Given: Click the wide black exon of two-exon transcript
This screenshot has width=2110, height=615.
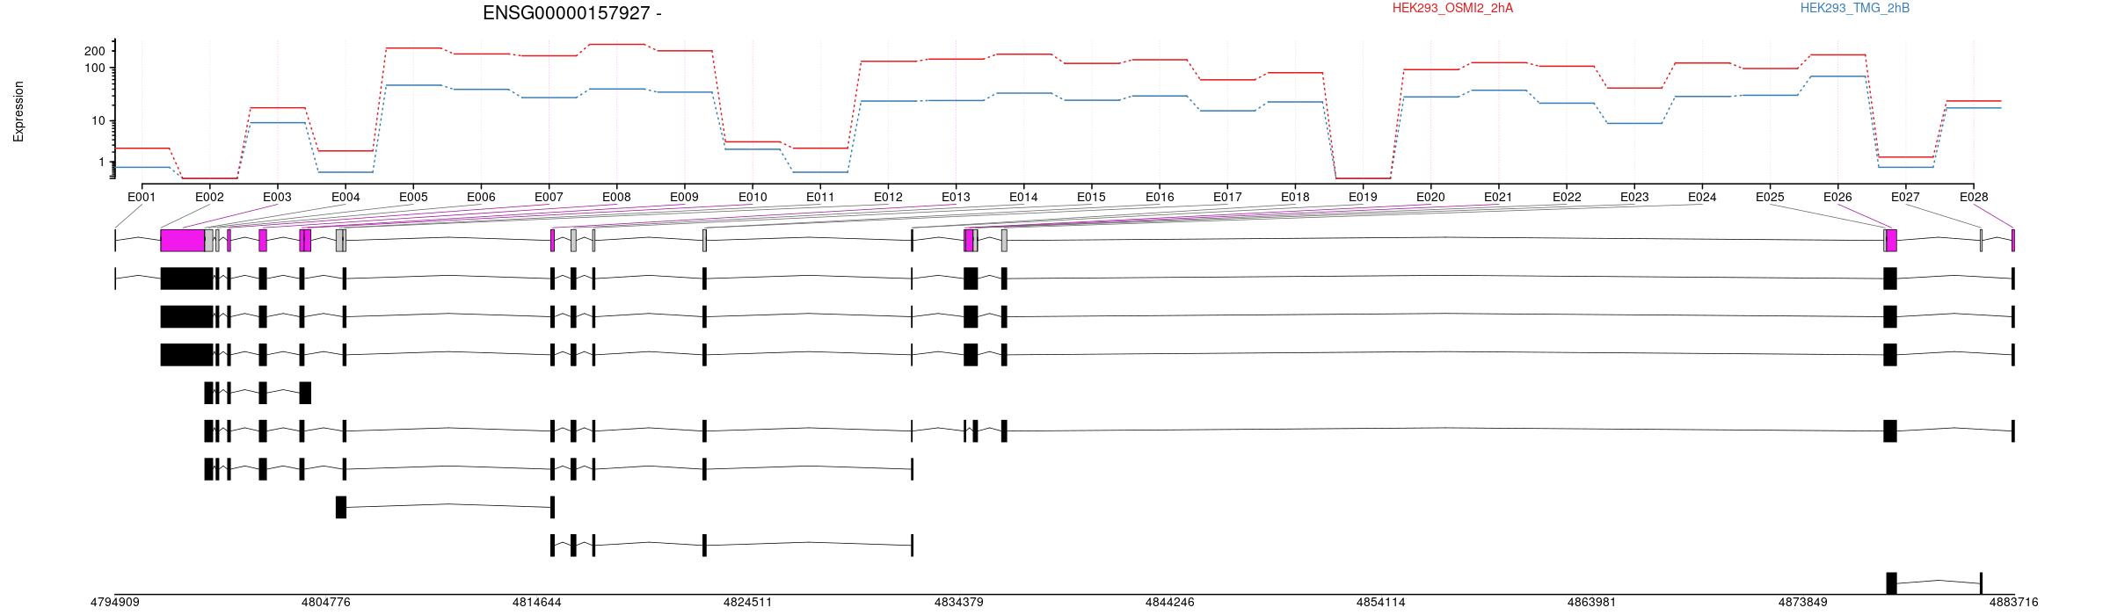Looking at the screenshot, I should click(x=341, y=508).
